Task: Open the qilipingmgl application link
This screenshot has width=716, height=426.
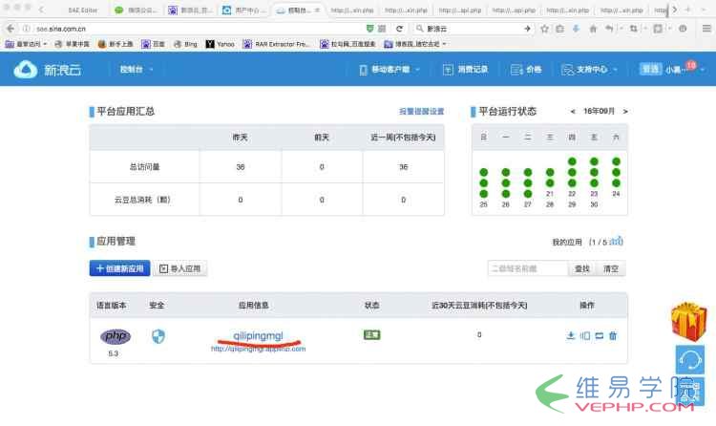Action: [x=258, y=335]
